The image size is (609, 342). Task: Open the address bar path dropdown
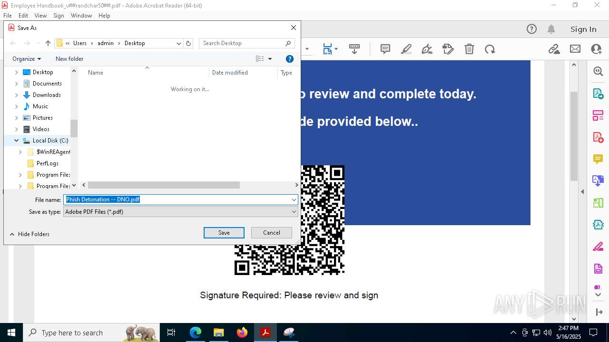click(178, 43)
